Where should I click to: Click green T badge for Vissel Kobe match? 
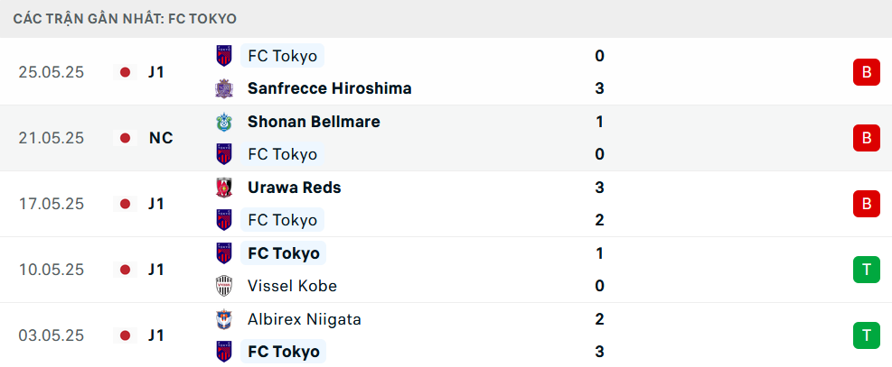(x=867, y=270)
